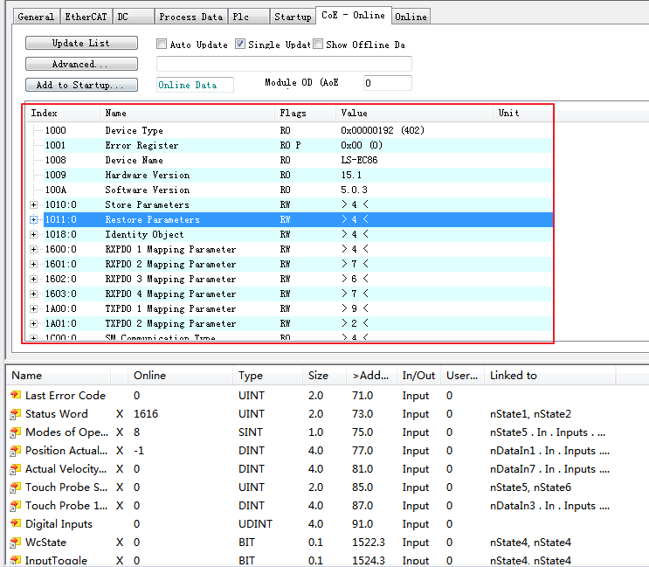Open the Plc tab
Image resolution: width=649 pixels, height=567 pixels.
pos(249,17)
